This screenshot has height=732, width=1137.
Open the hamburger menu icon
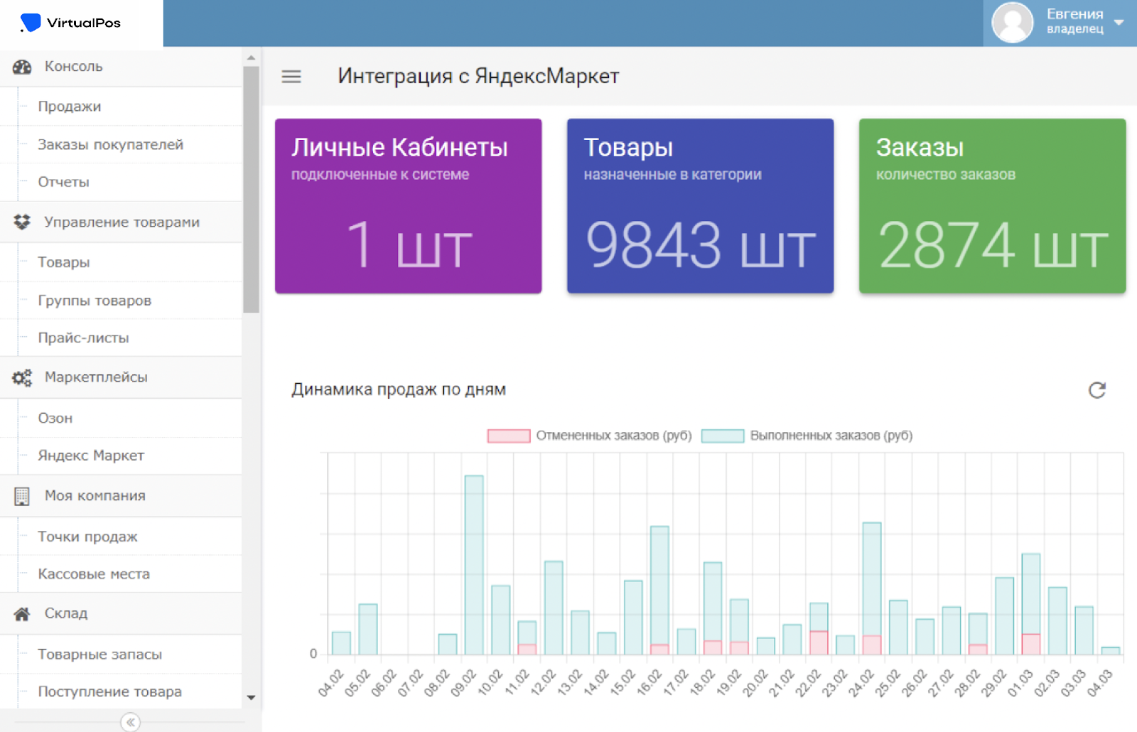[x=291, y=76]
